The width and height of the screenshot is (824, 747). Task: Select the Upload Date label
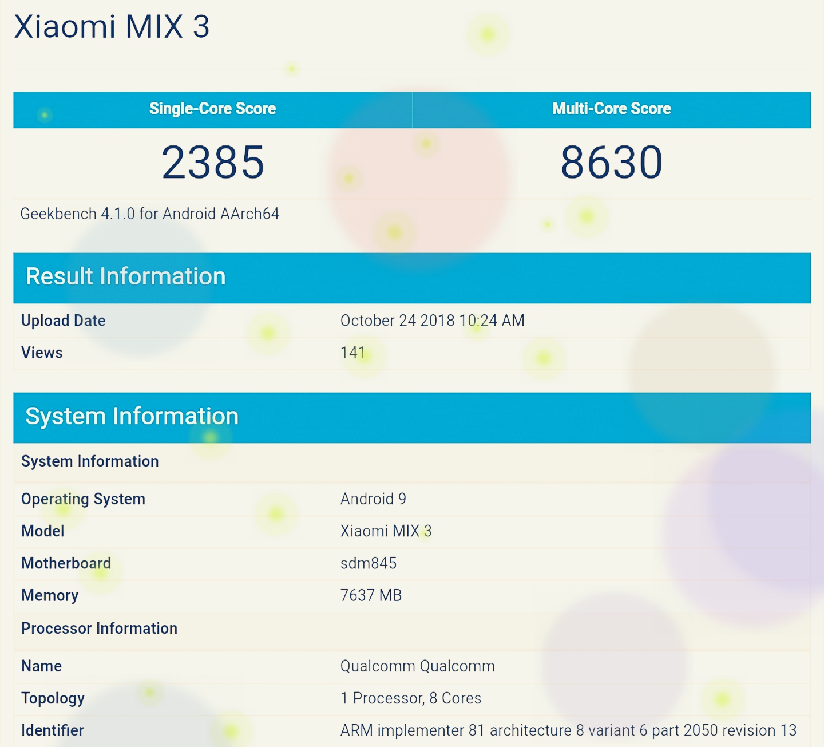(64, 321)
